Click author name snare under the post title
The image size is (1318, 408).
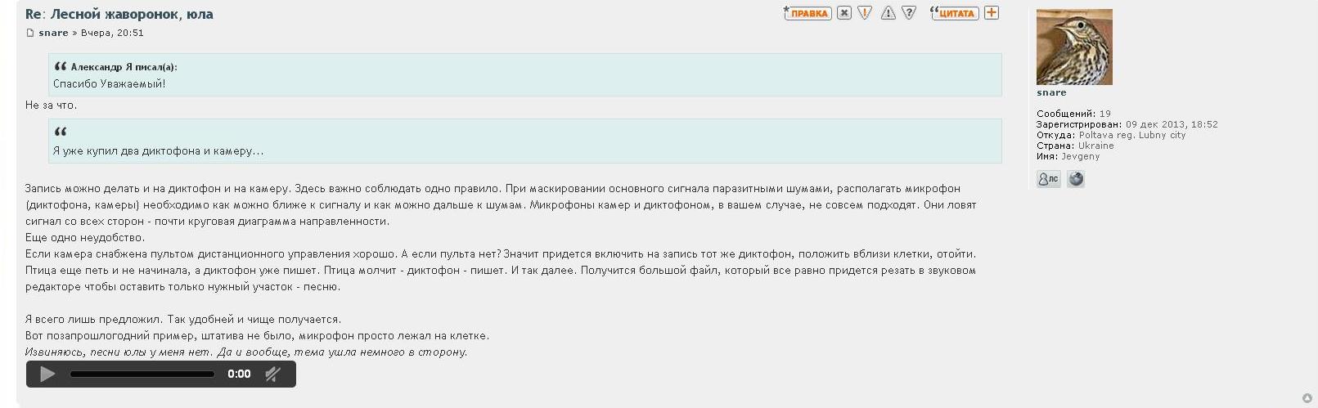[x=53, y=33]
